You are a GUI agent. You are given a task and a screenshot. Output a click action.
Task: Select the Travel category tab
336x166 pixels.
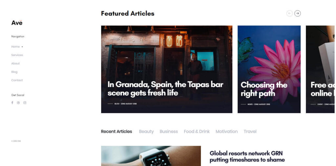coord(250,132)
